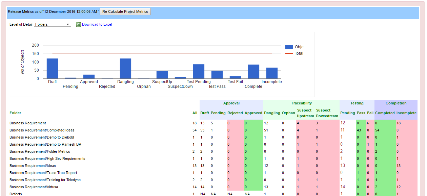The height and width of the screenshot is (196, 427).
Task: Click the Excel spreadsheet icon
Action: pyautogui.click(x=79, y=25)
